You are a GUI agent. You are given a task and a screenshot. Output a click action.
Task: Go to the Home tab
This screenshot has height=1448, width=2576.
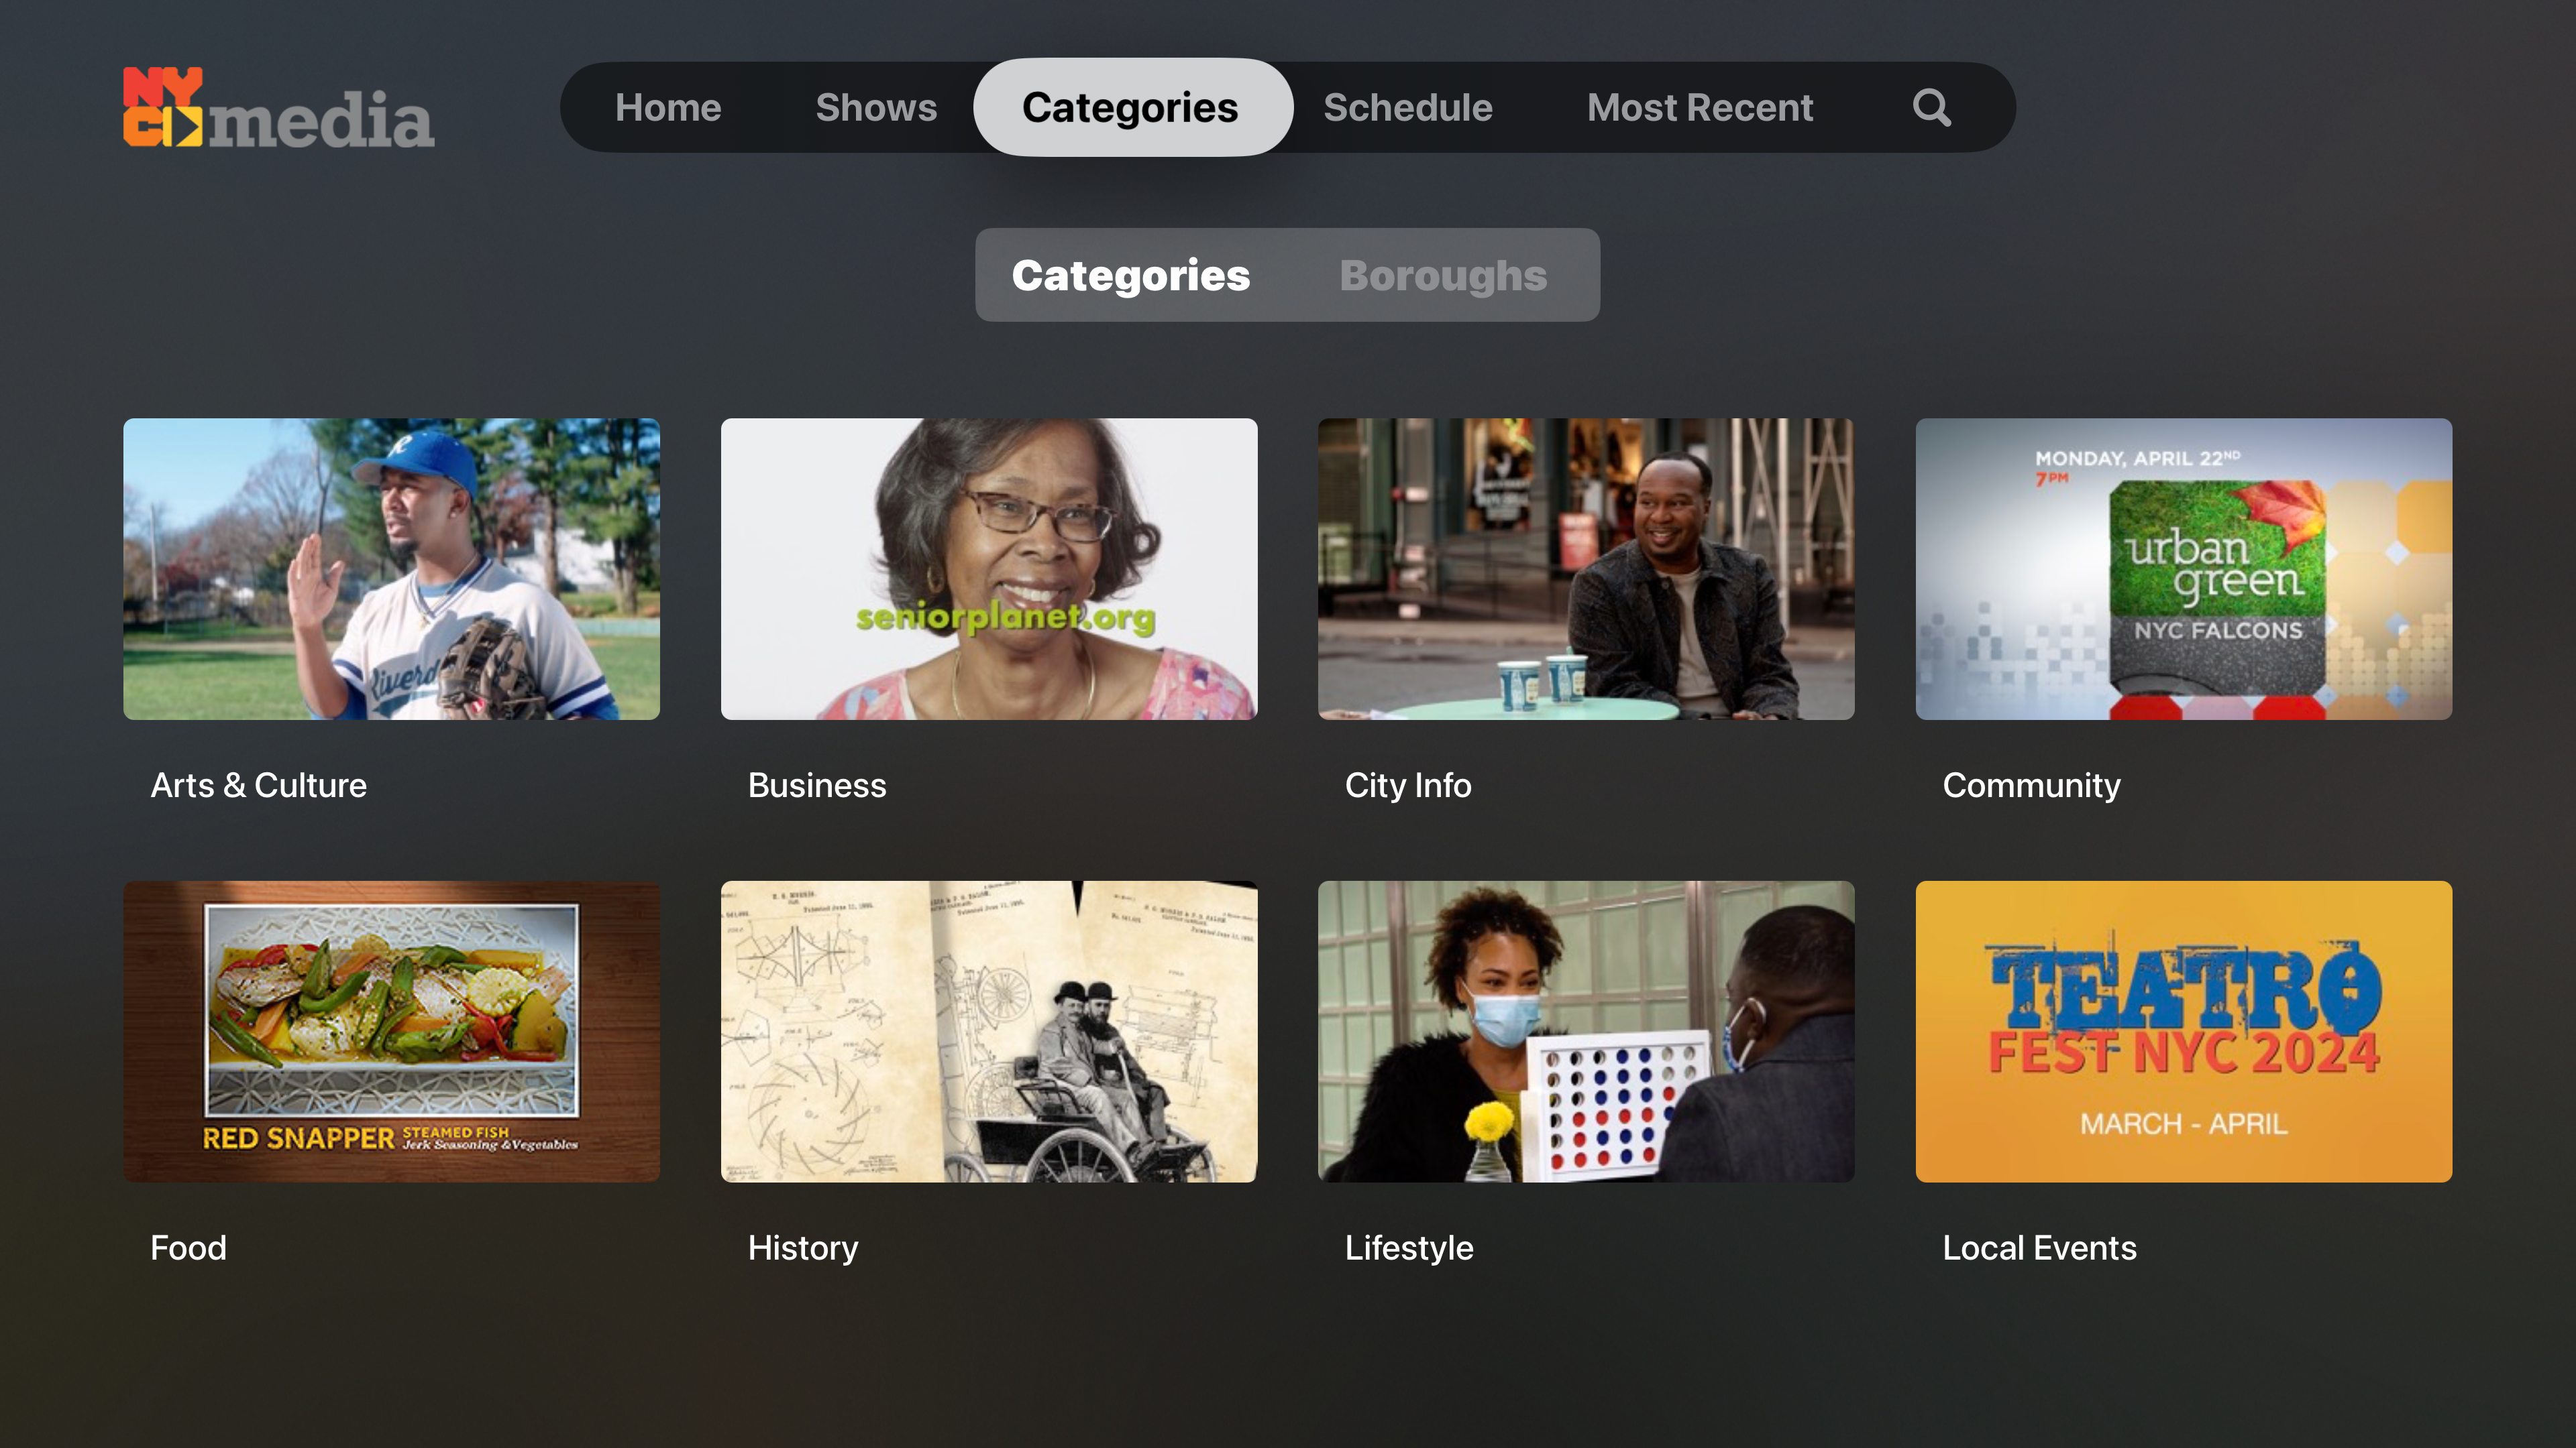tap(668, 107)
